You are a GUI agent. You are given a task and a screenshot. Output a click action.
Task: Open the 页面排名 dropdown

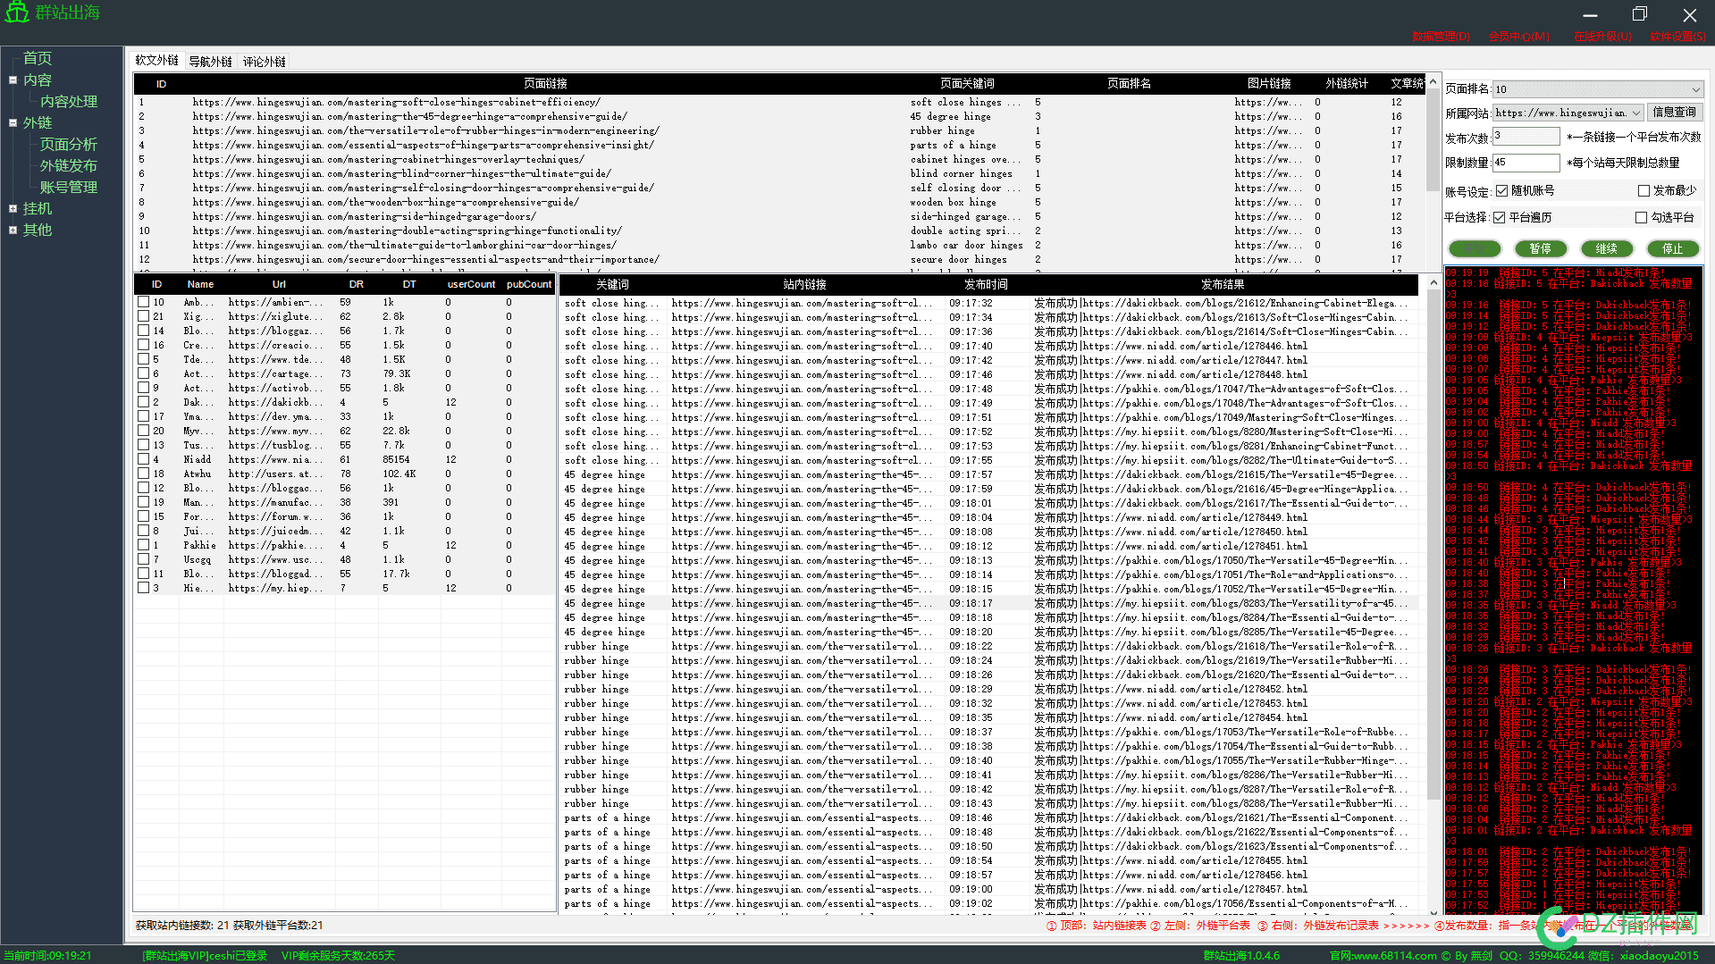point(1598,89)
